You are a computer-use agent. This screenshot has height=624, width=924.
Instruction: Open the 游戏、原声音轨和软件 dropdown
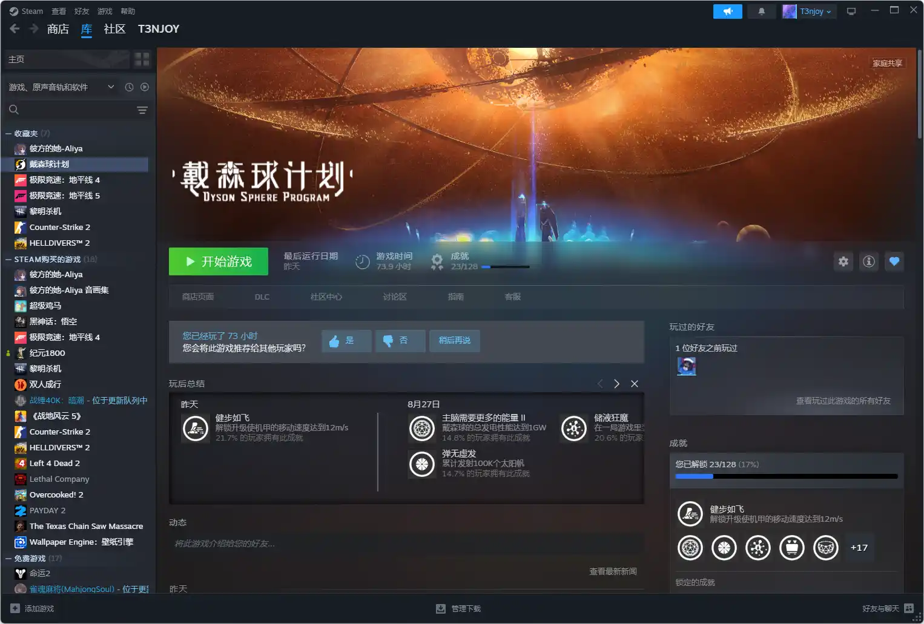coord(61,87)
